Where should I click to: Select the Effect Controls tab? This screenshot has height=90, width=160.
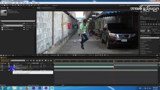point(16,8)
